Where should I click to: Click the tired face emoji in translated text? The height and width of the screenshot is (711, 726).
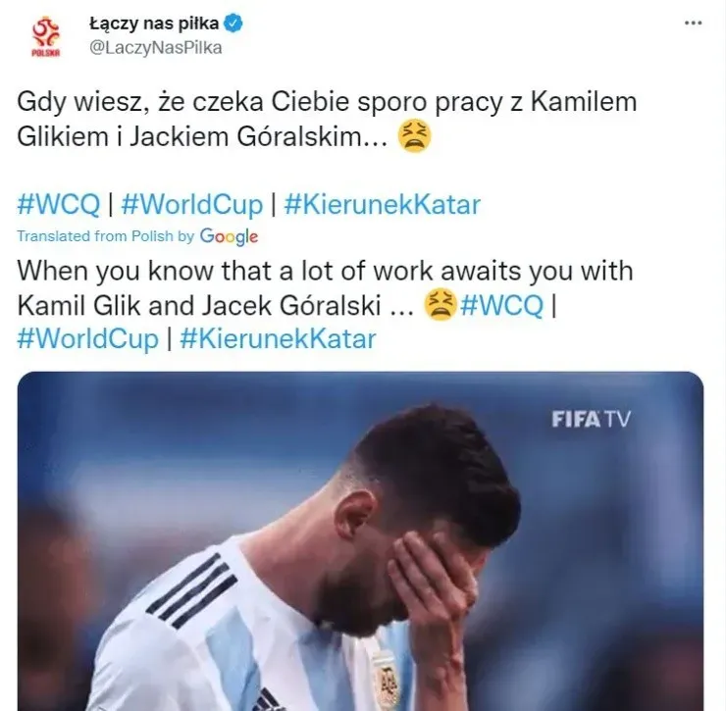pyautogui.click(x=441, y=305)
